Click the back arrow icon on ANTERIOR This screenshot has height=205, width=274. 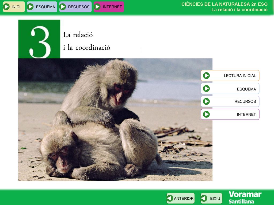[x=170, y=198]
